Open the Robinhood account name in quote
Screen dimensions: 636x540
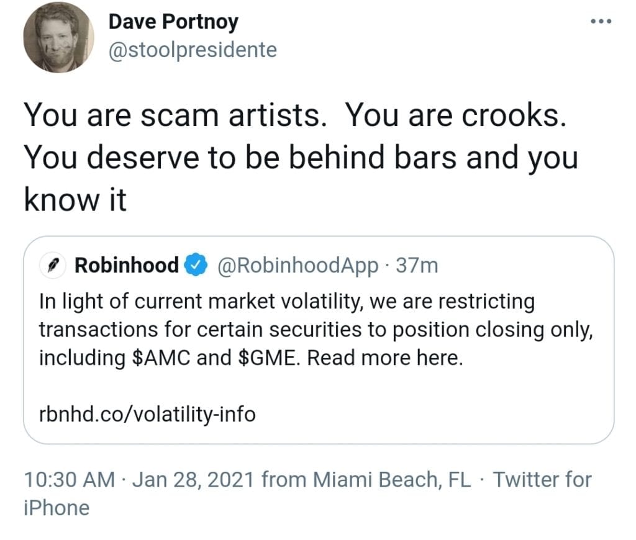click(x=127, y=265)
